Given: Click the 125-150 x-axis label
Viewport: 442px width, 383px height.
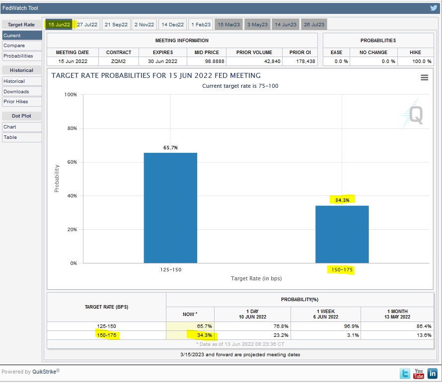Looking at the screenshot, I should [x=171, y=269].
